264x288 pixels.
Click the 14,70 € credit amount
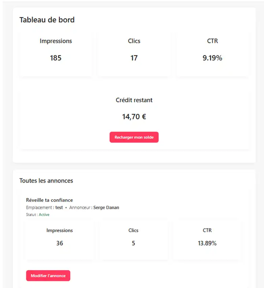(134, 116)
